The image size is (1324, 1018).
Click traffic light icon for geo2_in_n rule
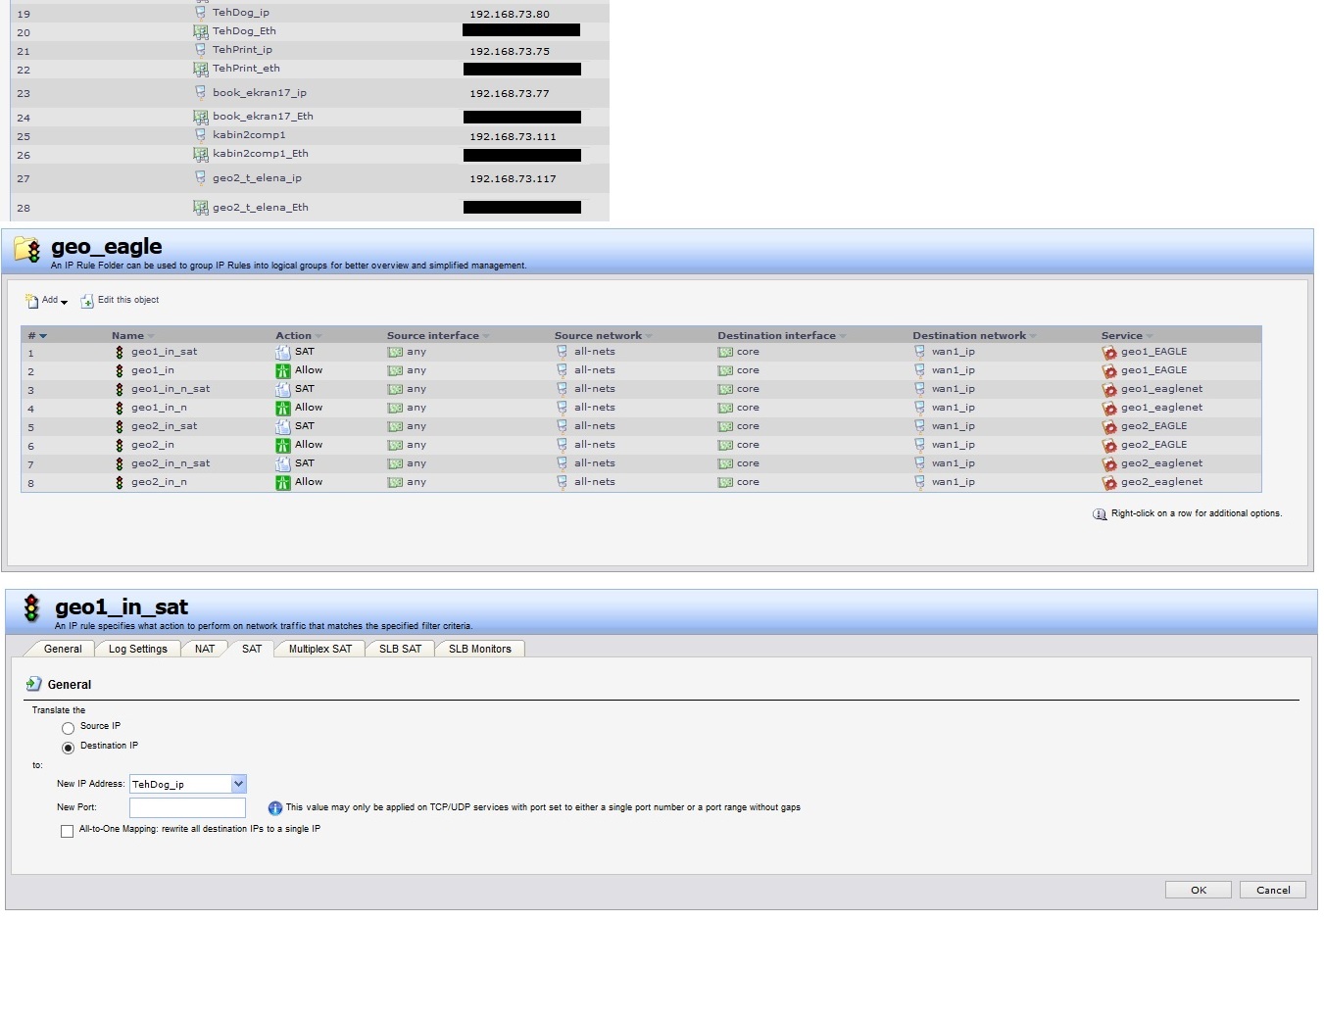click(120, 482)
